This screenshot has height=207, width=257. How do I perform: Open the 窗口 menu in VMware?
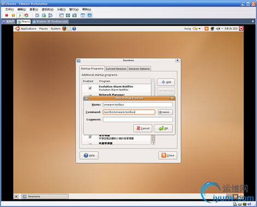74,9
